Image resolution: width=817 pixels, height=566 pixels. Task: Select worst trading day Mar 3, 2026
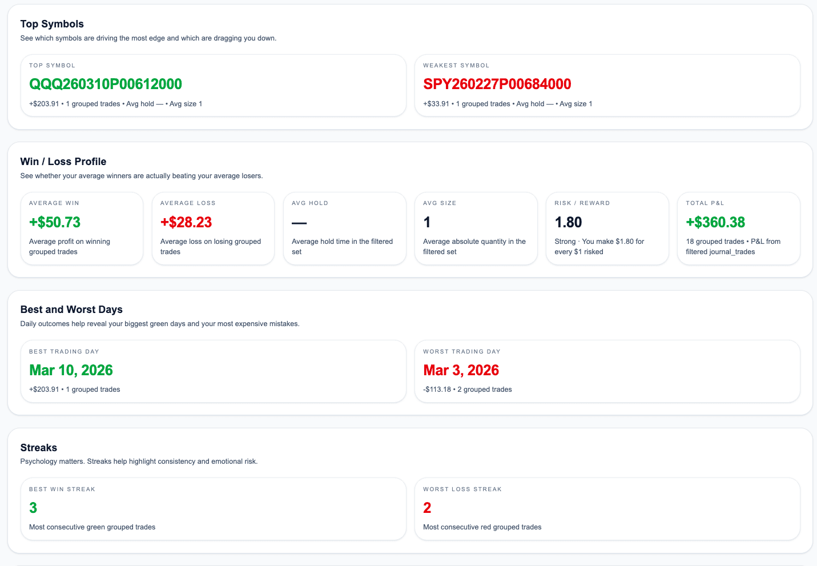click(461, 370)
